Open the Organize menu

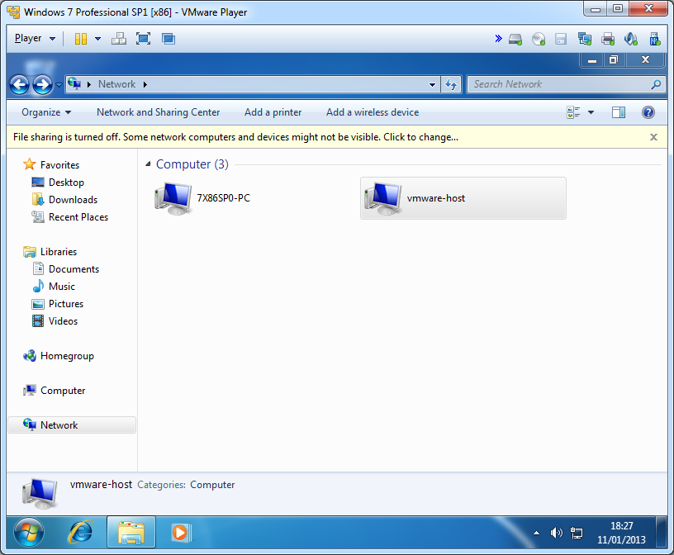pyautogui.click(x=46, y=112)
